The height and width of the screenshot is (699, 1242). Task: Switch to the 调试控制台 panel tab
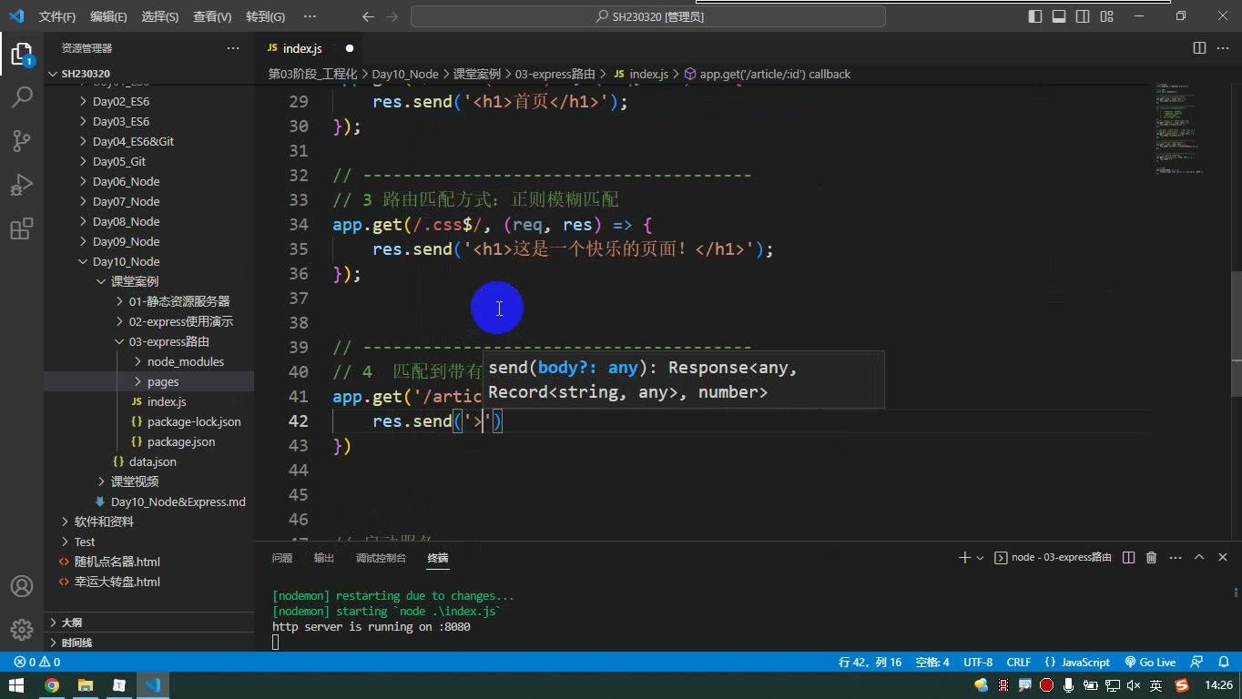[381, 558]
